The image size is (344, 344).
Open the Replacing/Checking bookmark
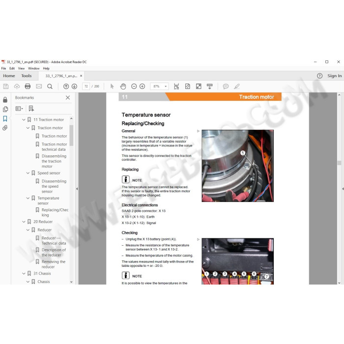(55, 212)
